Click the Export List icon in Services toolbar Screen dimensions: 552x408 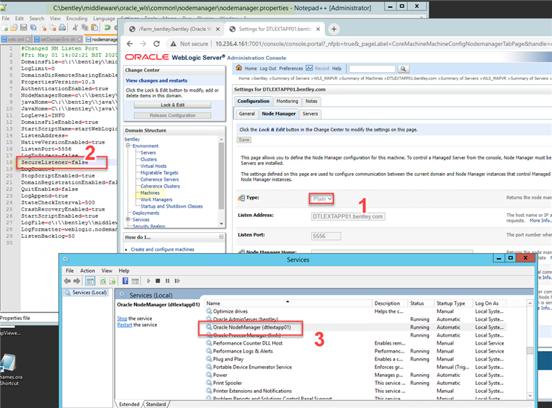[112, 281]
